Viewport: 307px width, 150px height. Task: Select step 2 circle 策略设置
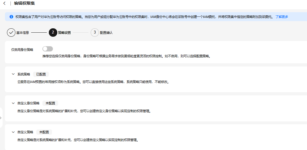[x=53, y=32]
